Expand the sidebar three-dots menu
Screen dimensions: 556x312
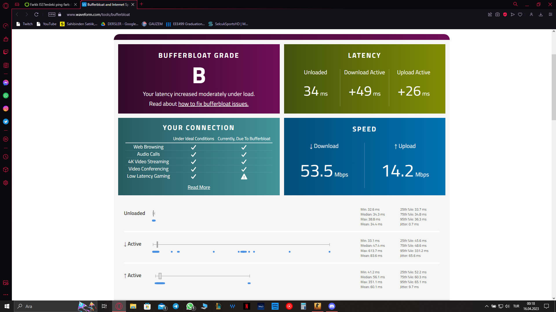6,295
